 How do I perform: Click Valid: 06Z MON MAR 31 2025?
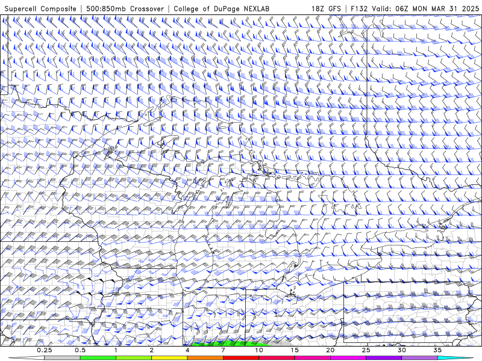point(425,8)
